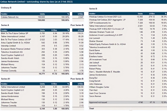
Task: Click 'Estefano Isaias' holder name
Action: (96, 57)
